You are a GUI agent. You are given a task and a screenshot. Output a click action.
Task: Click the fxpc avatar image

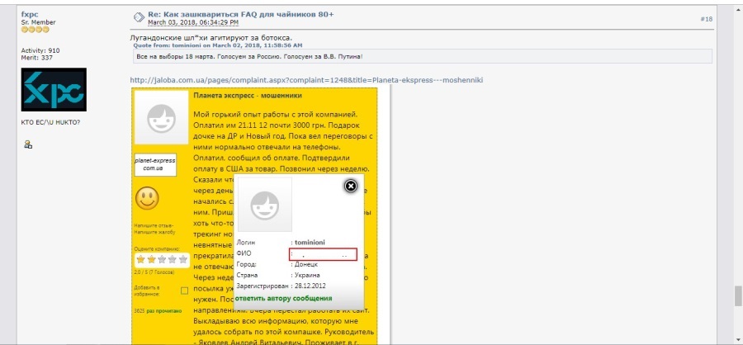[54, 90]
